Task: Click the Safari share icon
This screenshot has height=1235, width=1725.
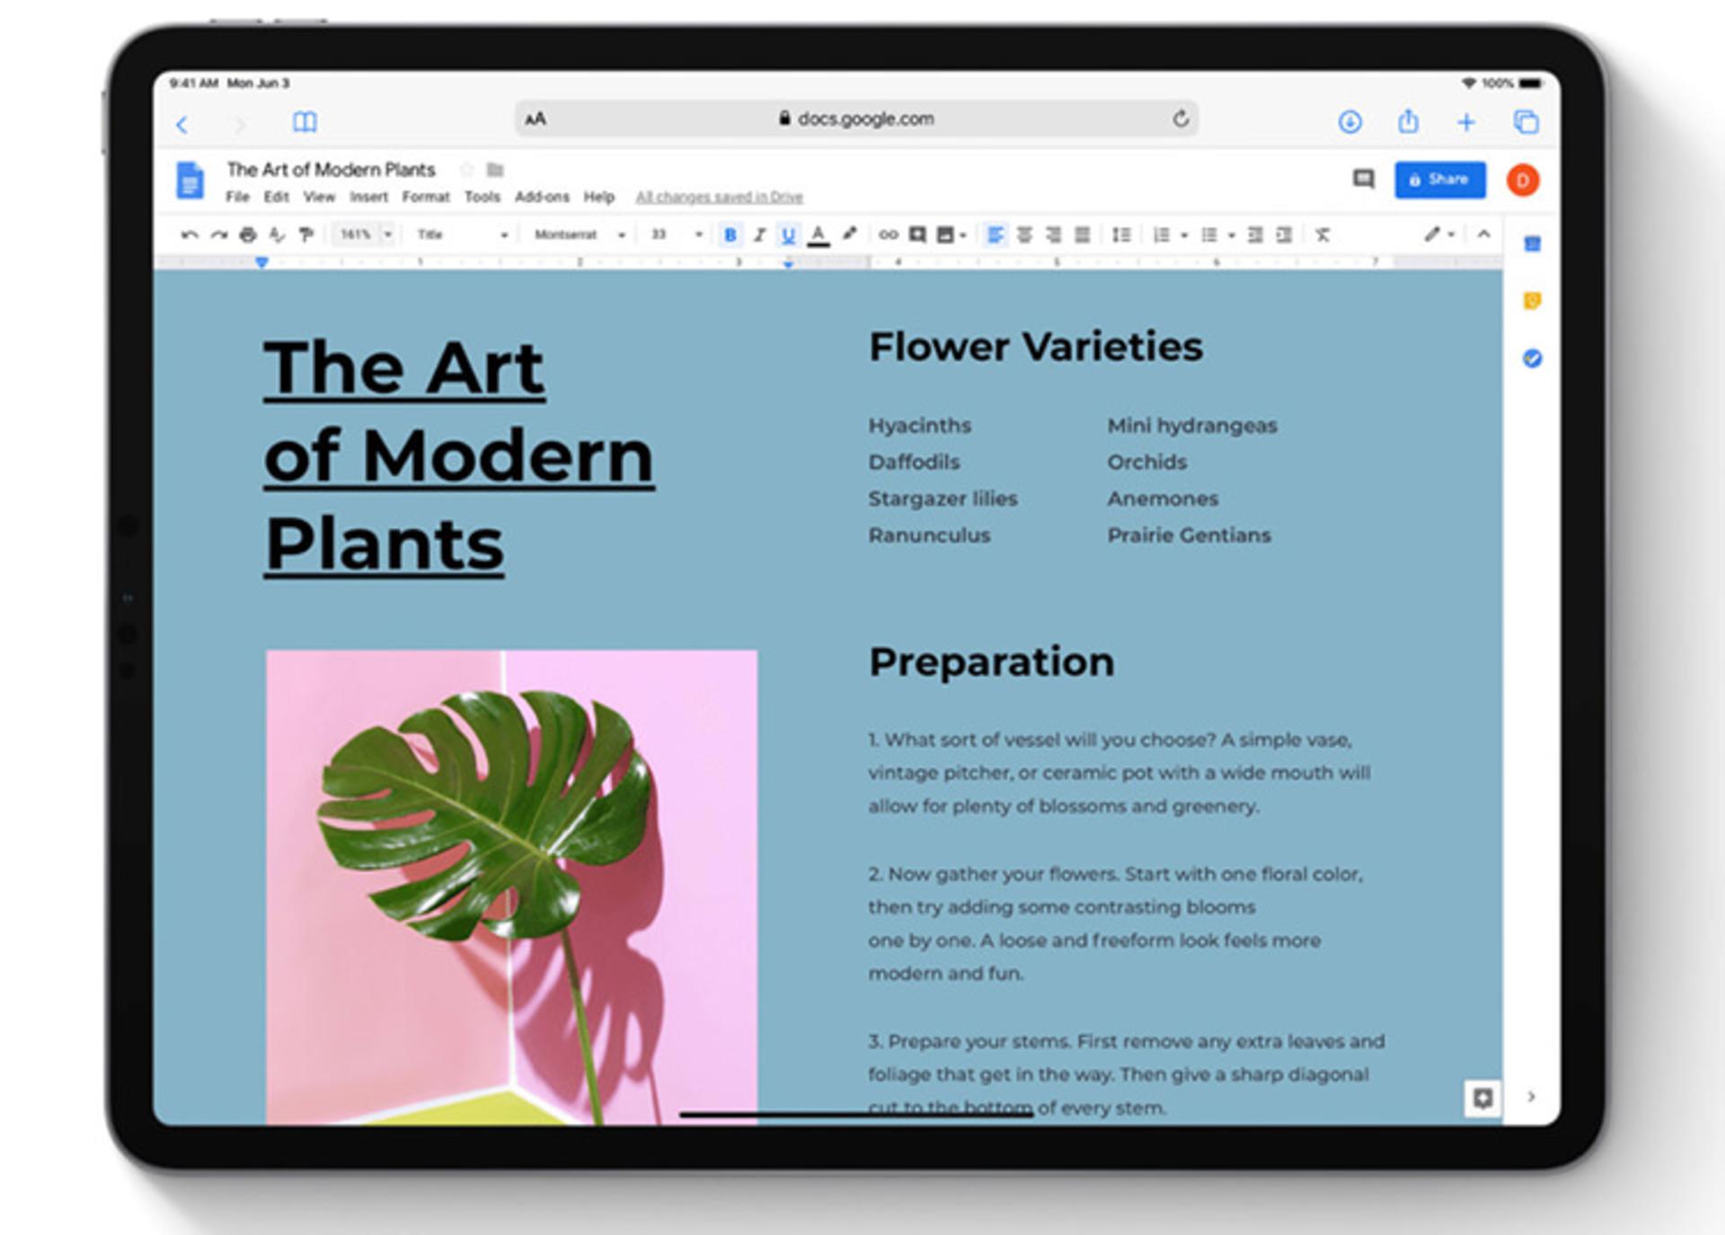Action: coord(1408,121)
